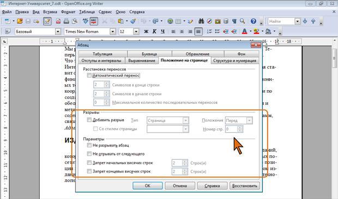Click the New document icon in Writer toolbar
338x199 pixels.
pyautogui.click(x=8, y=21)
